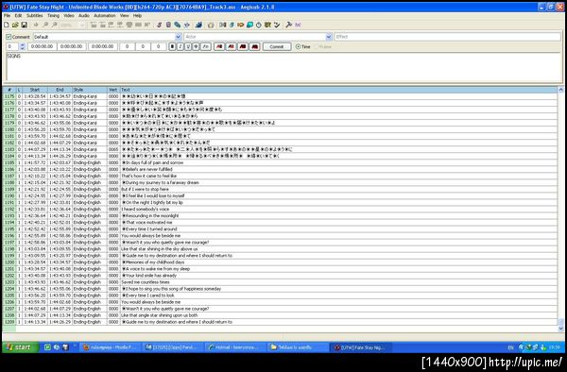
Task: Click the Font name (fn) button
Action: click(x=206, y=46)
